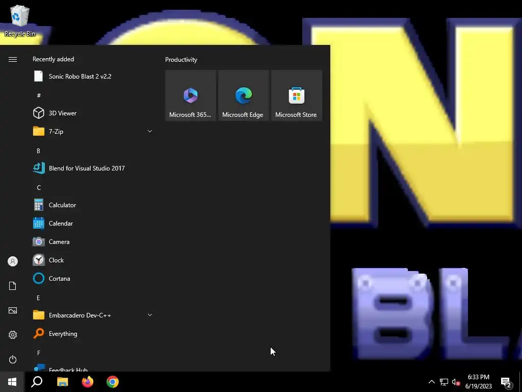522x392 pixels.
Task: Open Pictures from the Start sidebar
Action: point(13,310)
